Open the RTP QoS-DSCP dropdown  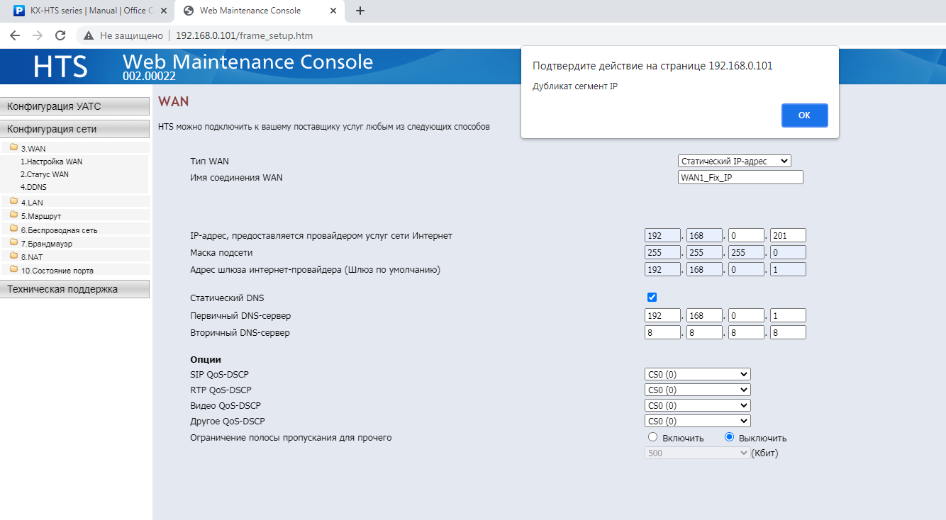pyautogui.click(x=698, y=390)
